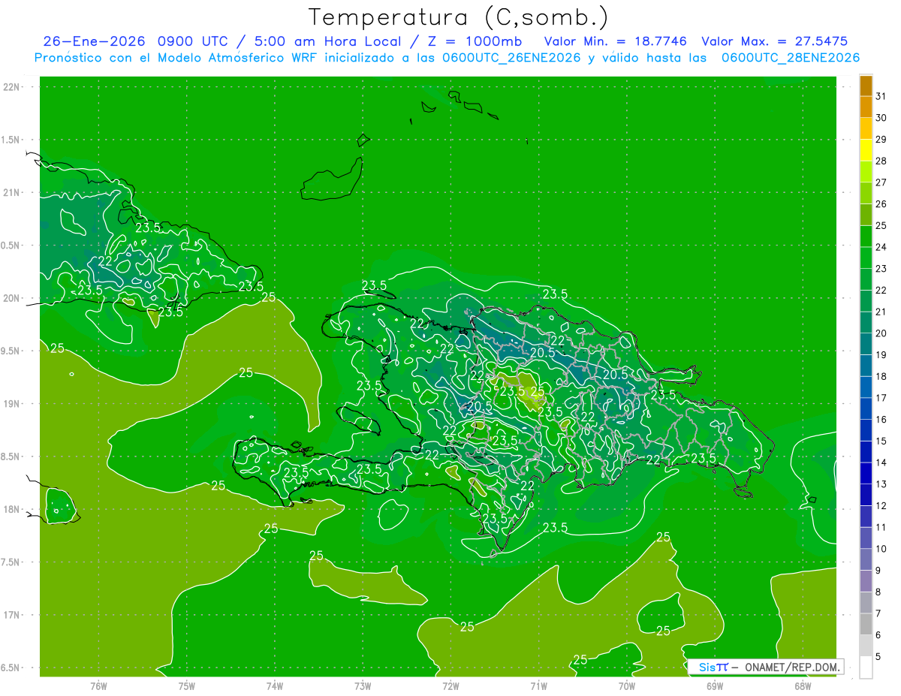This screenshot has height=696, width=901.
Task: Click the "SisTT - ONAMET/REP.DOM." credit box
Action: (x=765, y=667)
